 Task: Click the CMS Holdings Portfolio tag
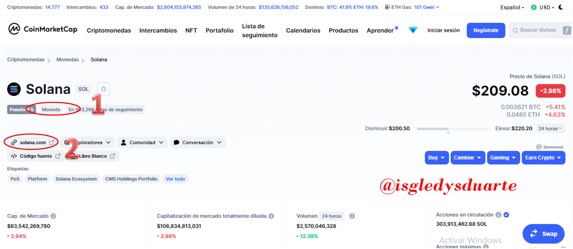(x=131, y=179)
